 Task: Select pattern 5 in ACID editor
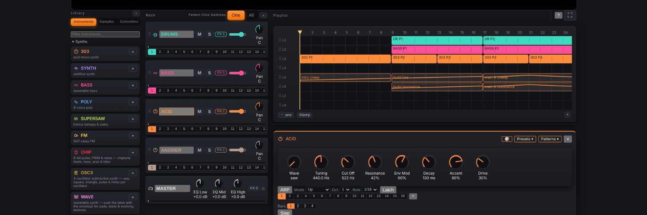click(x=314, y=196)
